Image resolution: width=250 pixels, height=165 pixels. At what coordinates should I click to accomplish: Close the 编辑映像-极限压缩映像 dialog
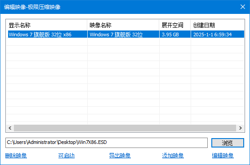[243, 7]
